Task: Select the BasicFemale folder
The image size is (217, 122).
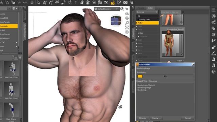Action: click(5, 22)
